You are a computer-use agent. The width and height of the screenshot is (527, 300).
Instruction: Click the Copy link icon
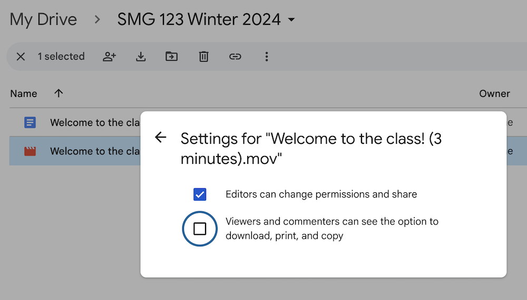coord(235,56)
